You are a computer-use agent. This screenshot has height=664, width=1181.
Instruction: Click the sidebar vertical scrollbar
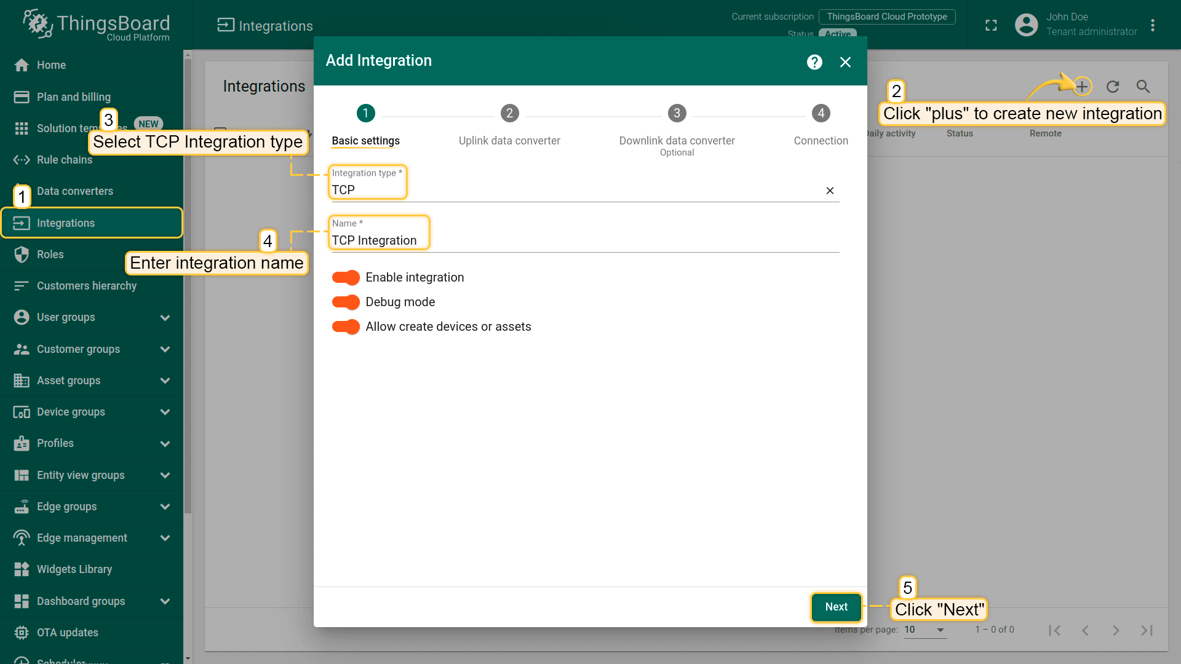188,286
